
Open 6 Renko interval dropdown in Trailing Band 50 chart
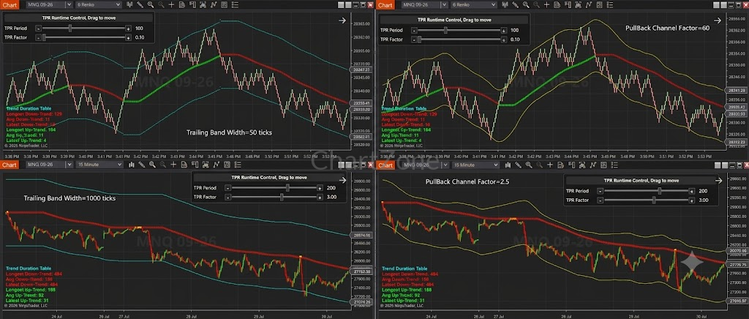(x=99, y=5)
